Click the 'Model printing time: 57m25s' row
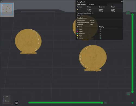 pos(86,22)
